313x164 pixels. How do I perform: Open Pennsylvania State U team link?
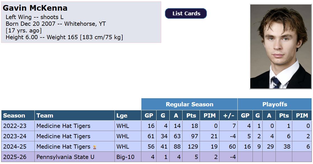coord(65,157)
